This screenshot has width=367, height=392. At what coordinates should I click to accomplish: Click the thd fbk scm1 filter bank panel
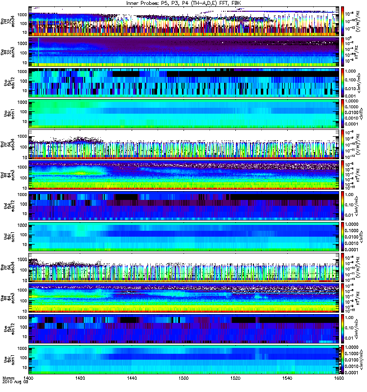pos(184,237)
